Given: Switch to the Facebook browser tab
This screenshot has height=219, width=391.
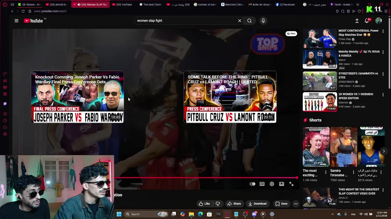Looking at the screenshot, I should click(x=287, y=5).
